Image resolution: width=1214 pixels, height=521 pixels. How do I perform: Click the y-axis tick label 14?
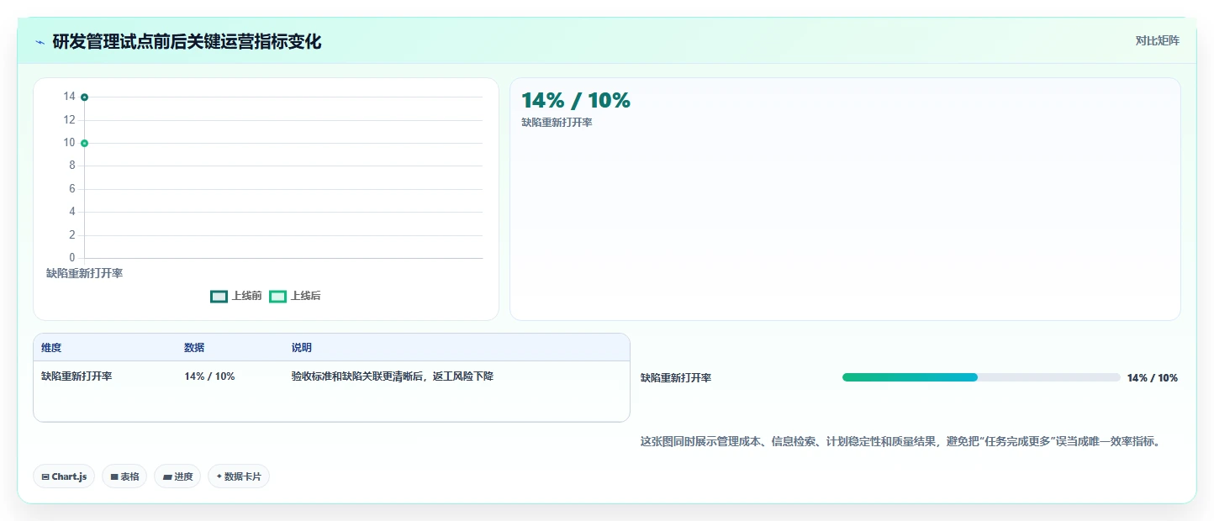(x=69, y=97)
